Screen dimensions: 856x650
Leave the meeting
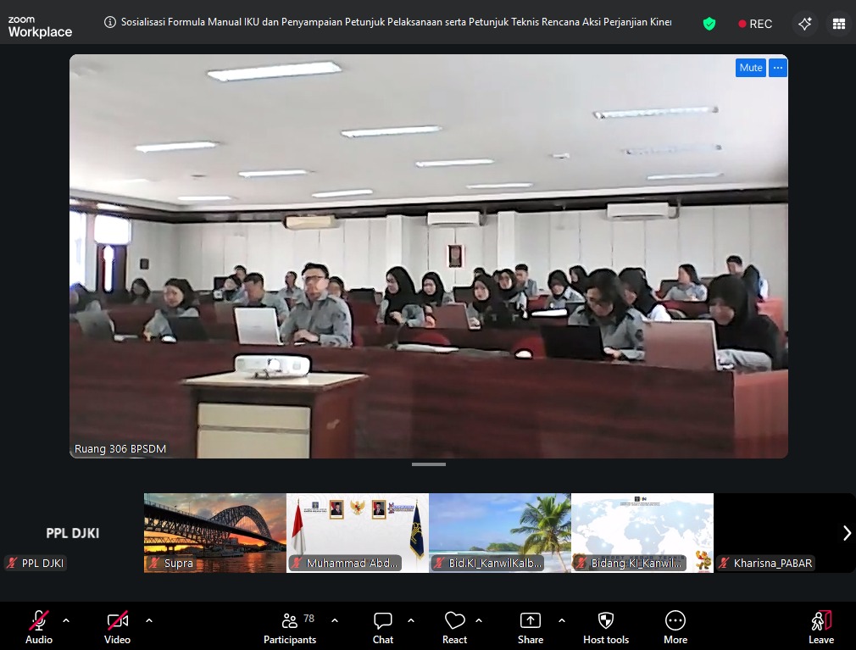tap(820, 628)
